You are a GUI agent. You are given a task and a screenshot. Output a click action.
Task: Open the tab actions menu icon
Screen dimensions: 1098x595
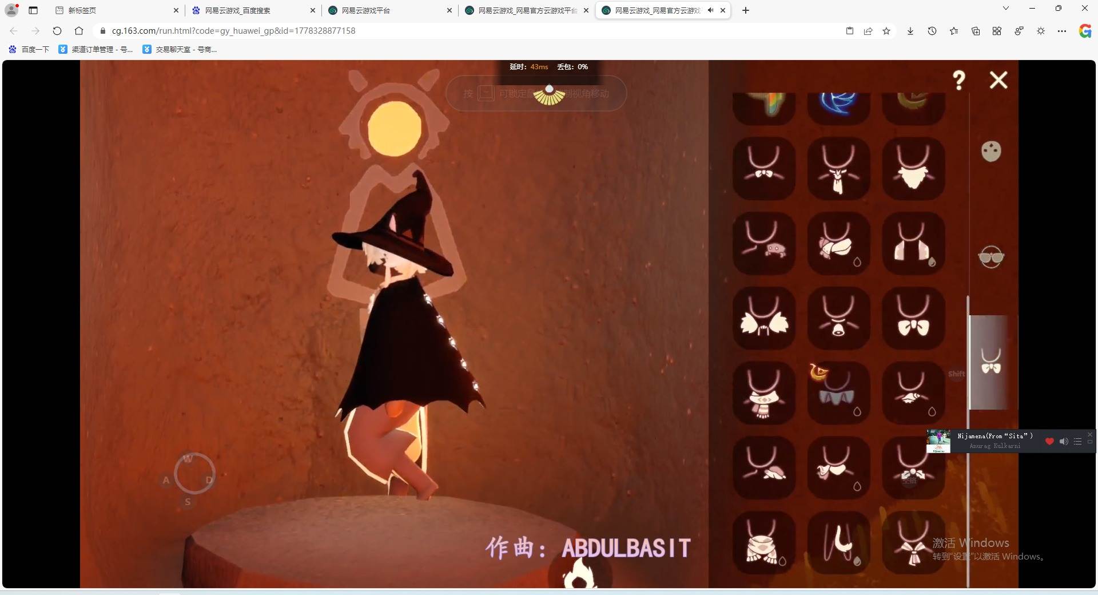[x=33, y=10]
